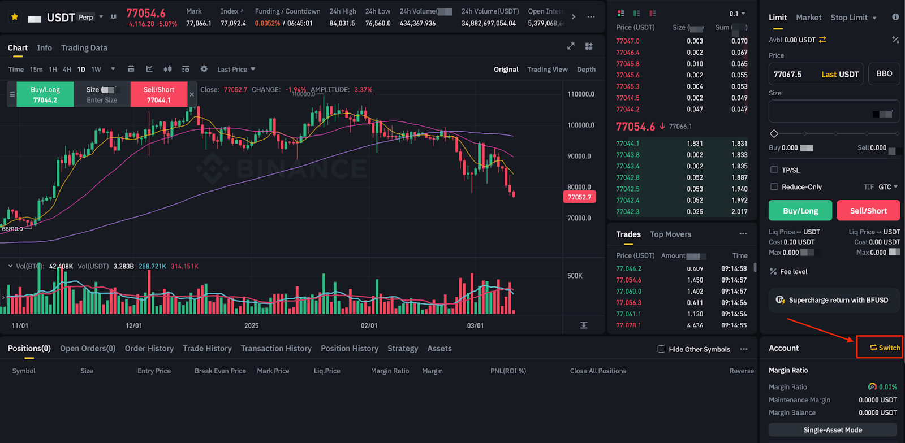The width and height of the screenshot is (905, 443).
Task: Click the Account Switch link
Action: pos(885,348)
